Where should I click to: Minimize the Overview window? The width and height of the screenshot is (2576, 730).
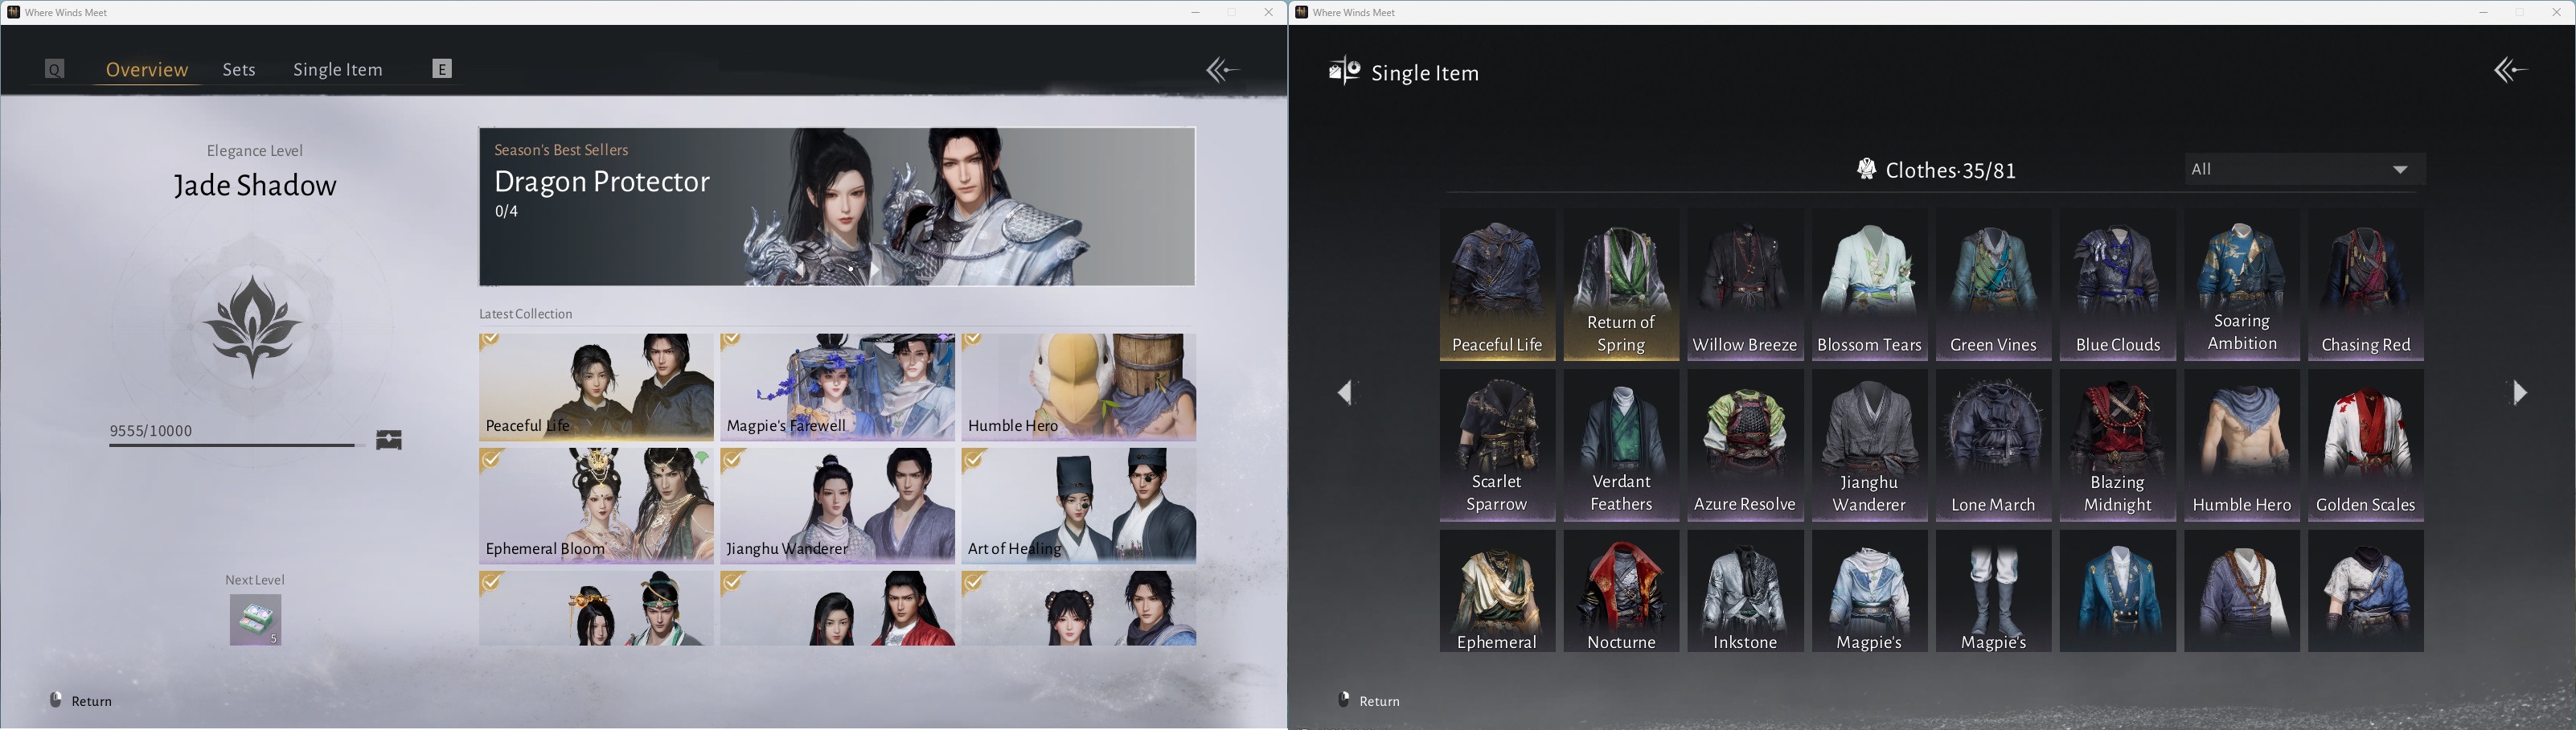(x=1195, y=12)
